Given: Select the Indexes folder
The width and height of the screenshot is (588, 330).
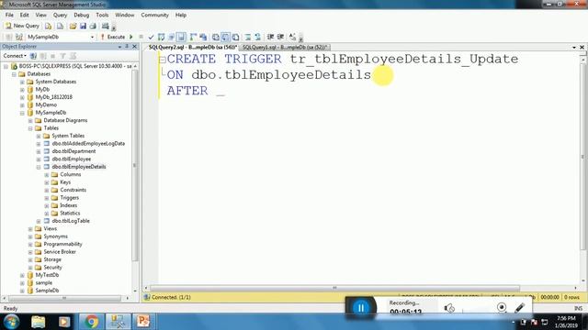Looking at the screenshot, I should [68, 205].
